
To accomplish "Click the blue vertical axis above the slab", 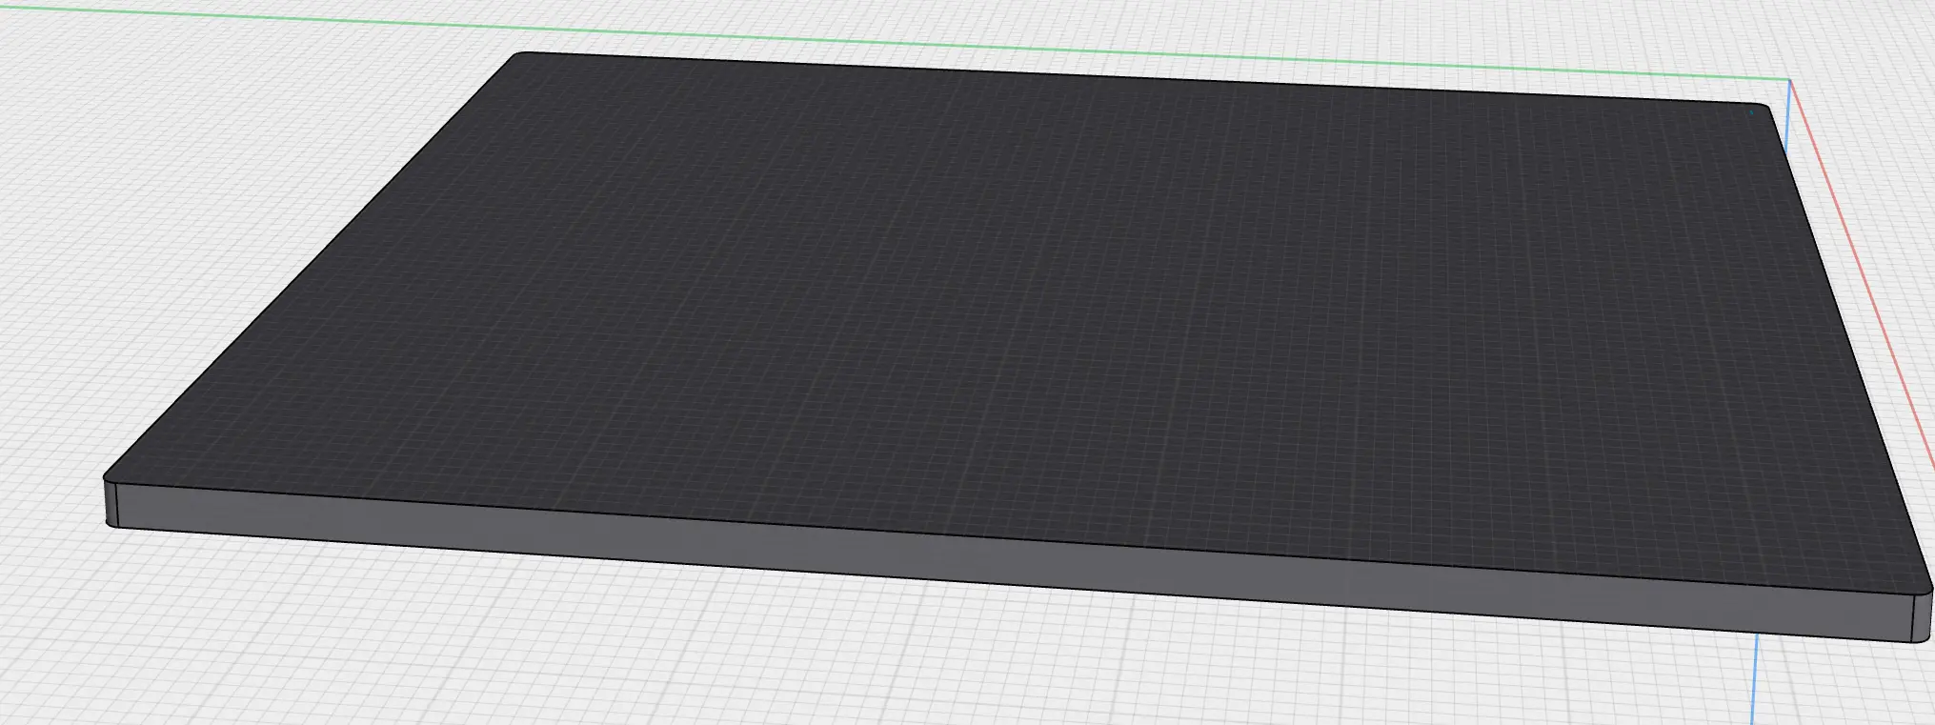I will (1787, 114).
